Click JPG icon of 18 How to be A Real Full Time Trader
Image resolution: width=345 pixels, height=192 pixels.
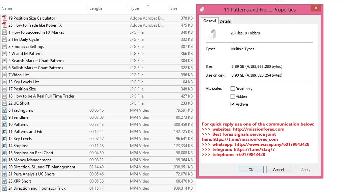(x=4, y=96)
